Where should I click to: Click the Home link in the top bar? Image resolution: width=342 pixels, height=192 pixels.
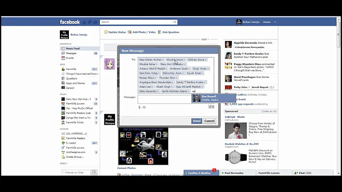(x=267, y=22)
